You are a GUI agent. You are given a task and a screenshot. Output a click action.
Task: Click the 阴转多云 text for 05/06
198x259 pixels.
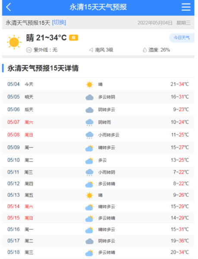point(107,110)
